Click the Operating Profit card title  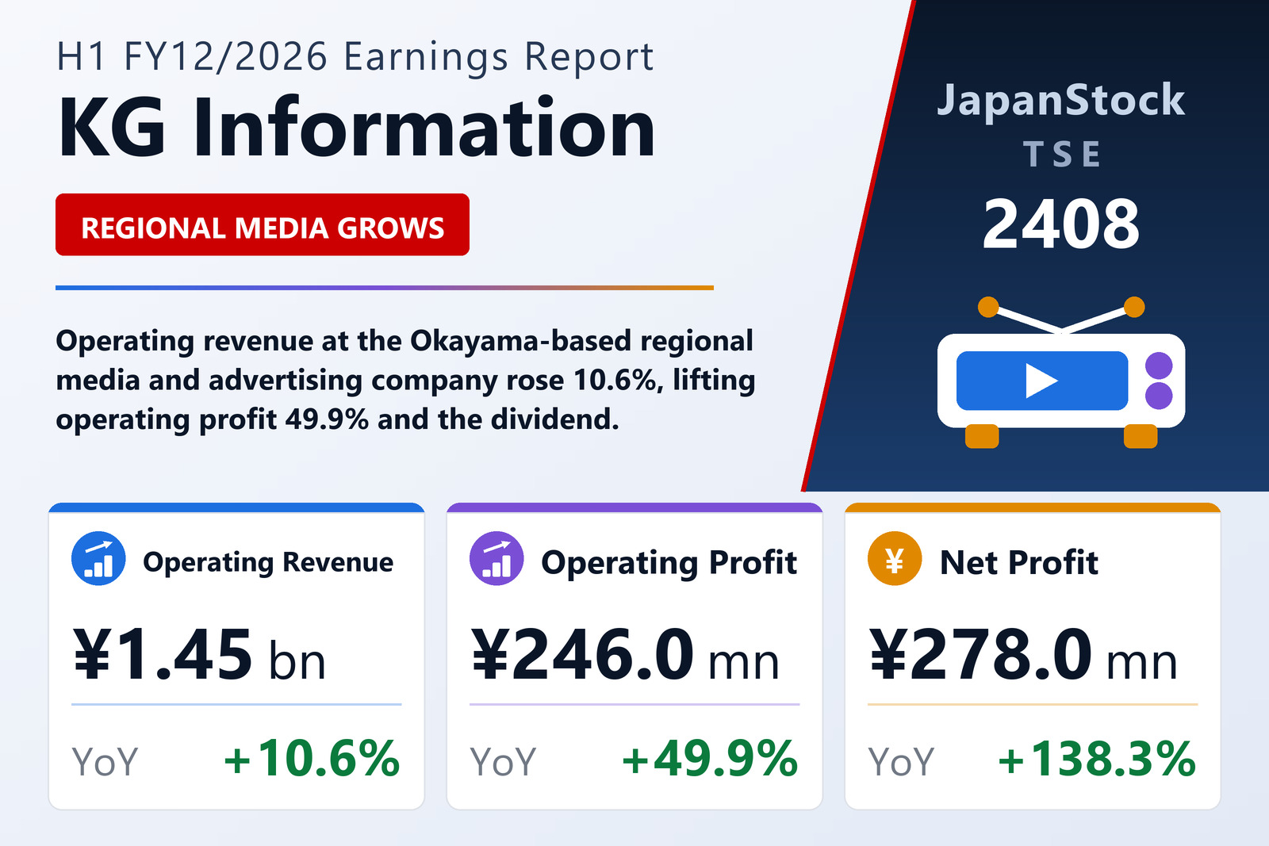click(669, 562)
